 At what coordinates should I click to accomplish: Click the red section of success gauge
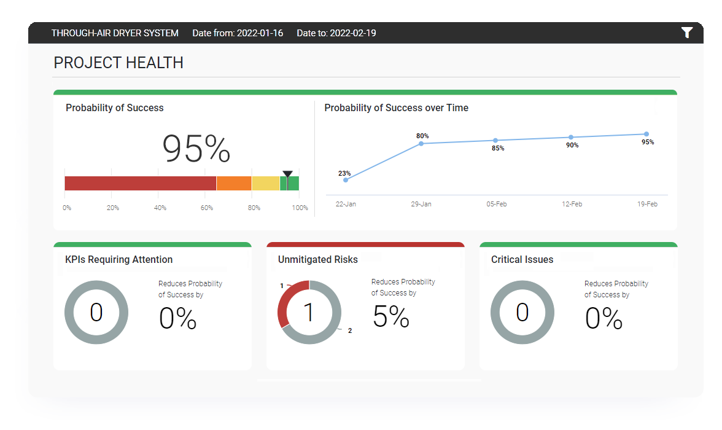[x=140, y=183]
